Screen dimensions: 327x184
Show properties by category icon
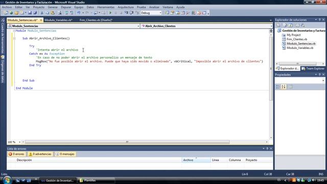(x=278, y=87)
